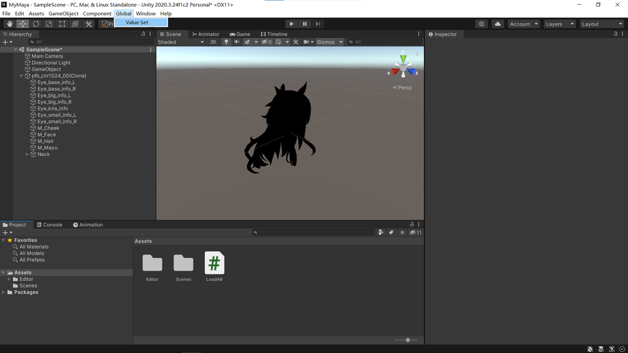Select the Rotate tool
Image resolution: width=628 pixels, height=353 pixels.
36,24
